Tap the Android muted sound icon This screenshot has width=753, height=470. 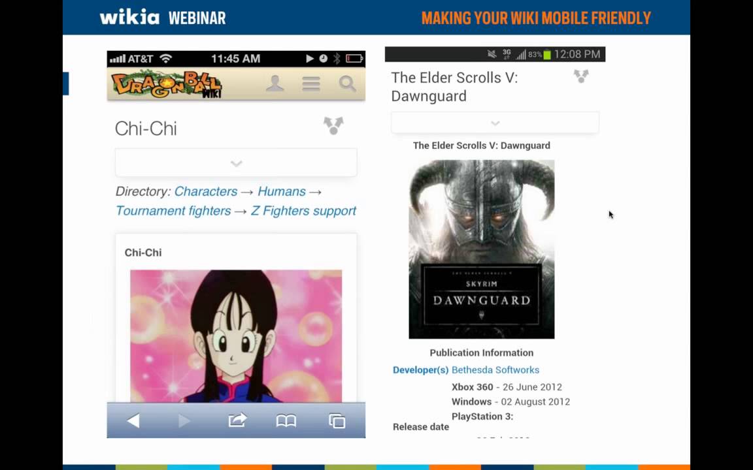[492, 54]
